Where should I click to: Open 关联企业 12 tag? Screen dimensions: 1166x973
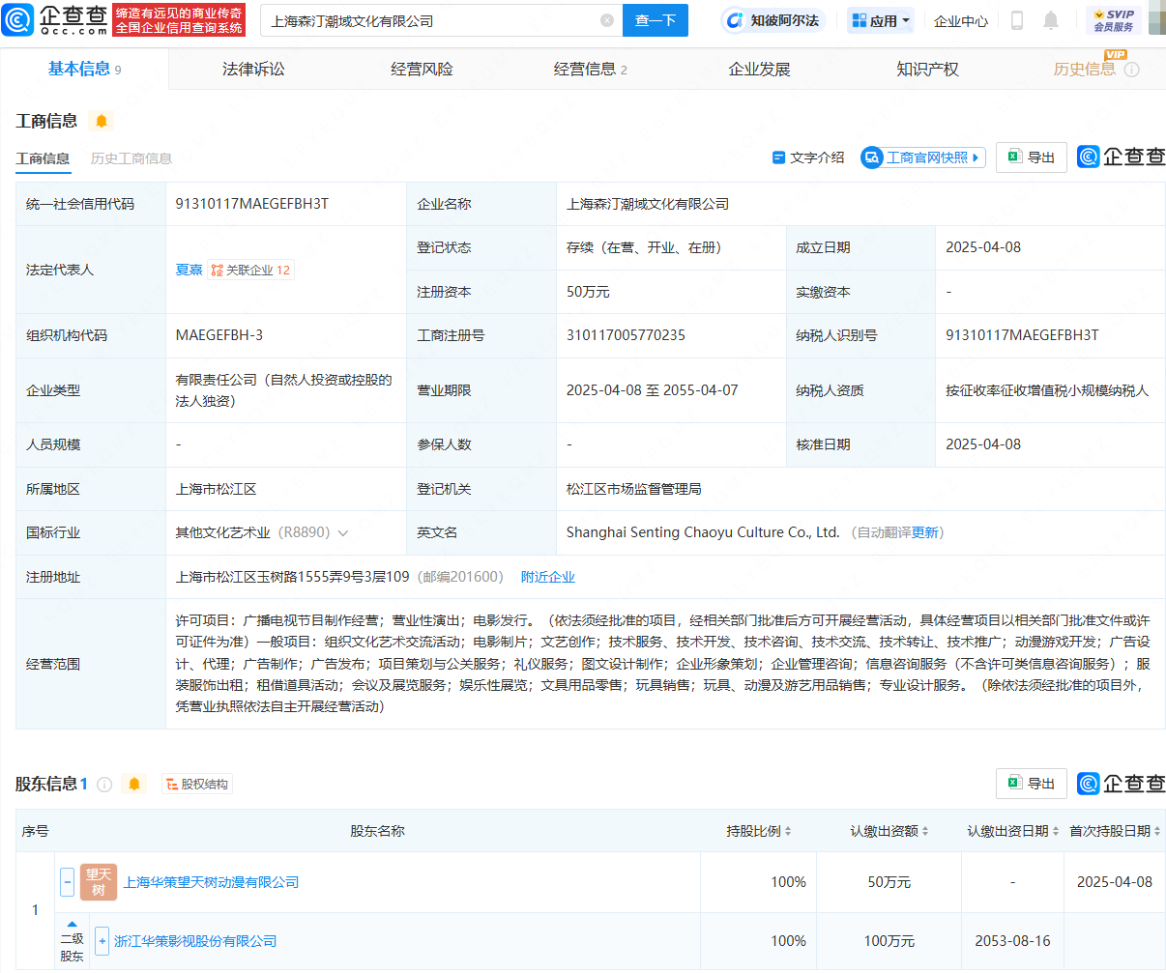(x=250, y=270)
